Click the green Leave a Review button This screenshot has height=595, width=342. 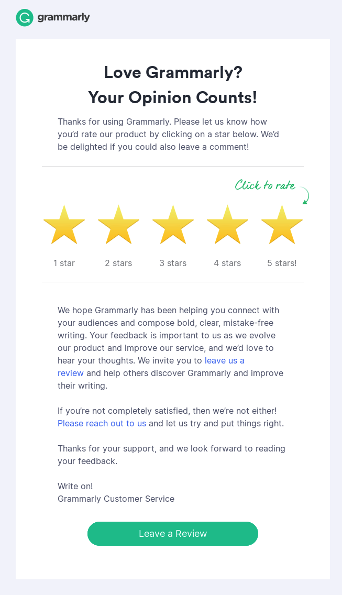point(173,534)
